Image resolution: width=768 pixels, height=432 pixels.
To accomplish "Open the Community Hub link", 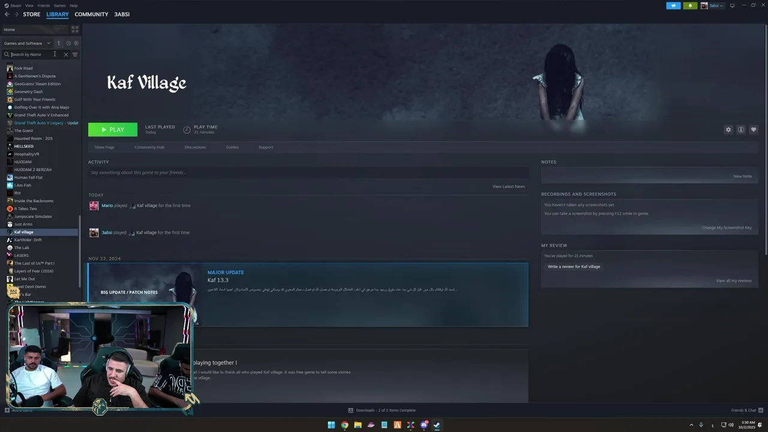I will (149, 147).
